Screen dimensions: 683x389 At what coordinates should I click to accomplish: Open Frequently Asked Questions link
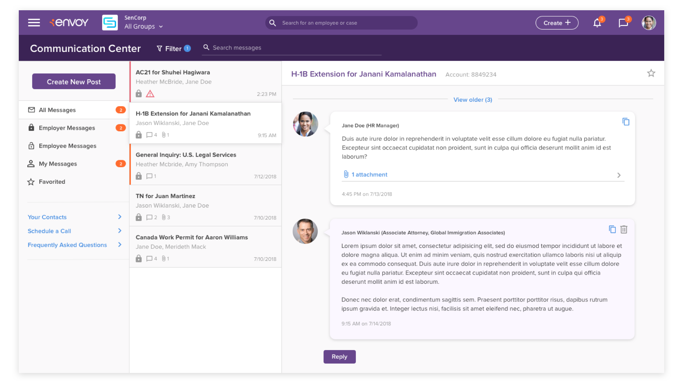click(x=67, y=245)
